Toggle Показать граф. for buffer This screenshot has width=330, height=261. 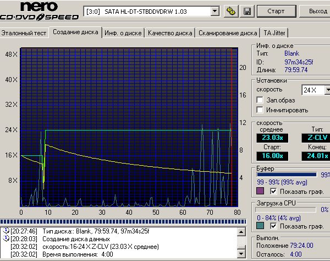point(273,191)
